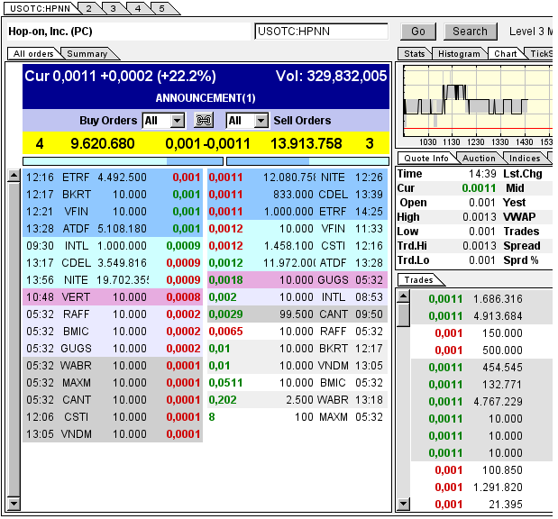This screenshot has width=558, height=519.
Task: Click the chain link icon between order filters
Action: click(204, 120)
